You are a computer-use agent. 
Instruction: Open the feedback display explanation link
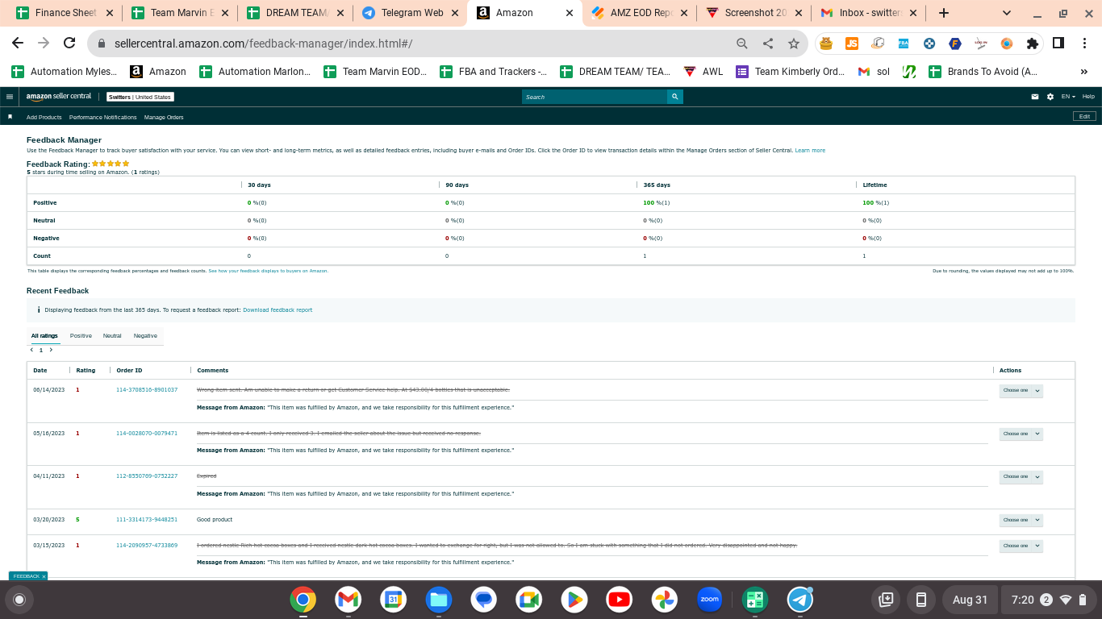point(268,271)
